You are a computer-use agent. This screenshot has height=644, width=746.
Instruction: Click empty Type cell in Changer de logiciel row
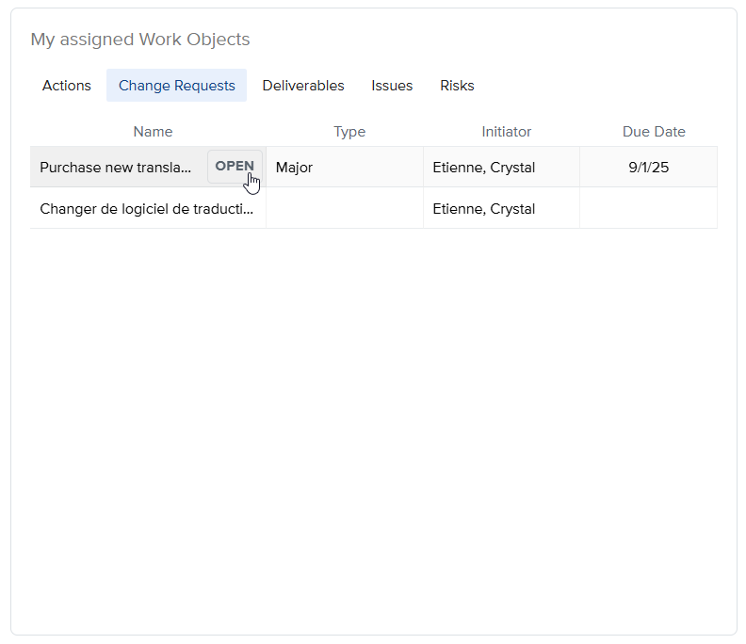(345, 209)
